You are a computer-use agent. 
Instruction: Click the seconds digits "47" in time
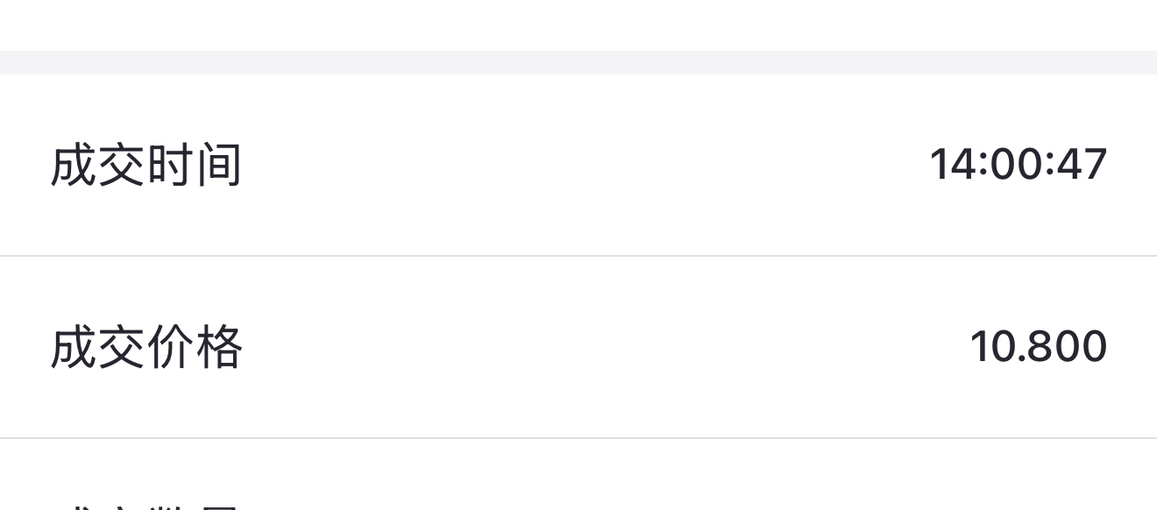coord(1083,165)
